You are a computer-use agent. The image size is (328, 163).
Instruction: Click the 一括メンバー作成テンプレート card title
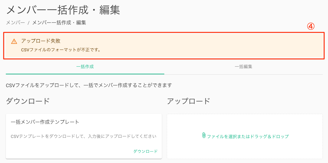45,122
